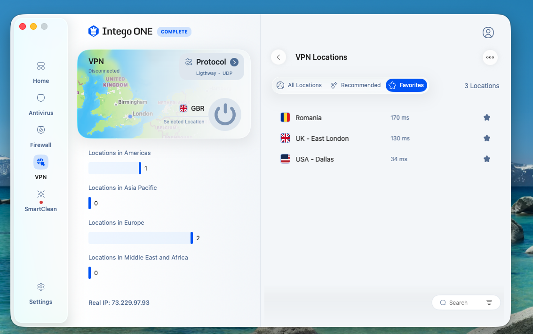Toggle the star for UK - East London
The image size is (533, 334).
(x=487, y=138)
